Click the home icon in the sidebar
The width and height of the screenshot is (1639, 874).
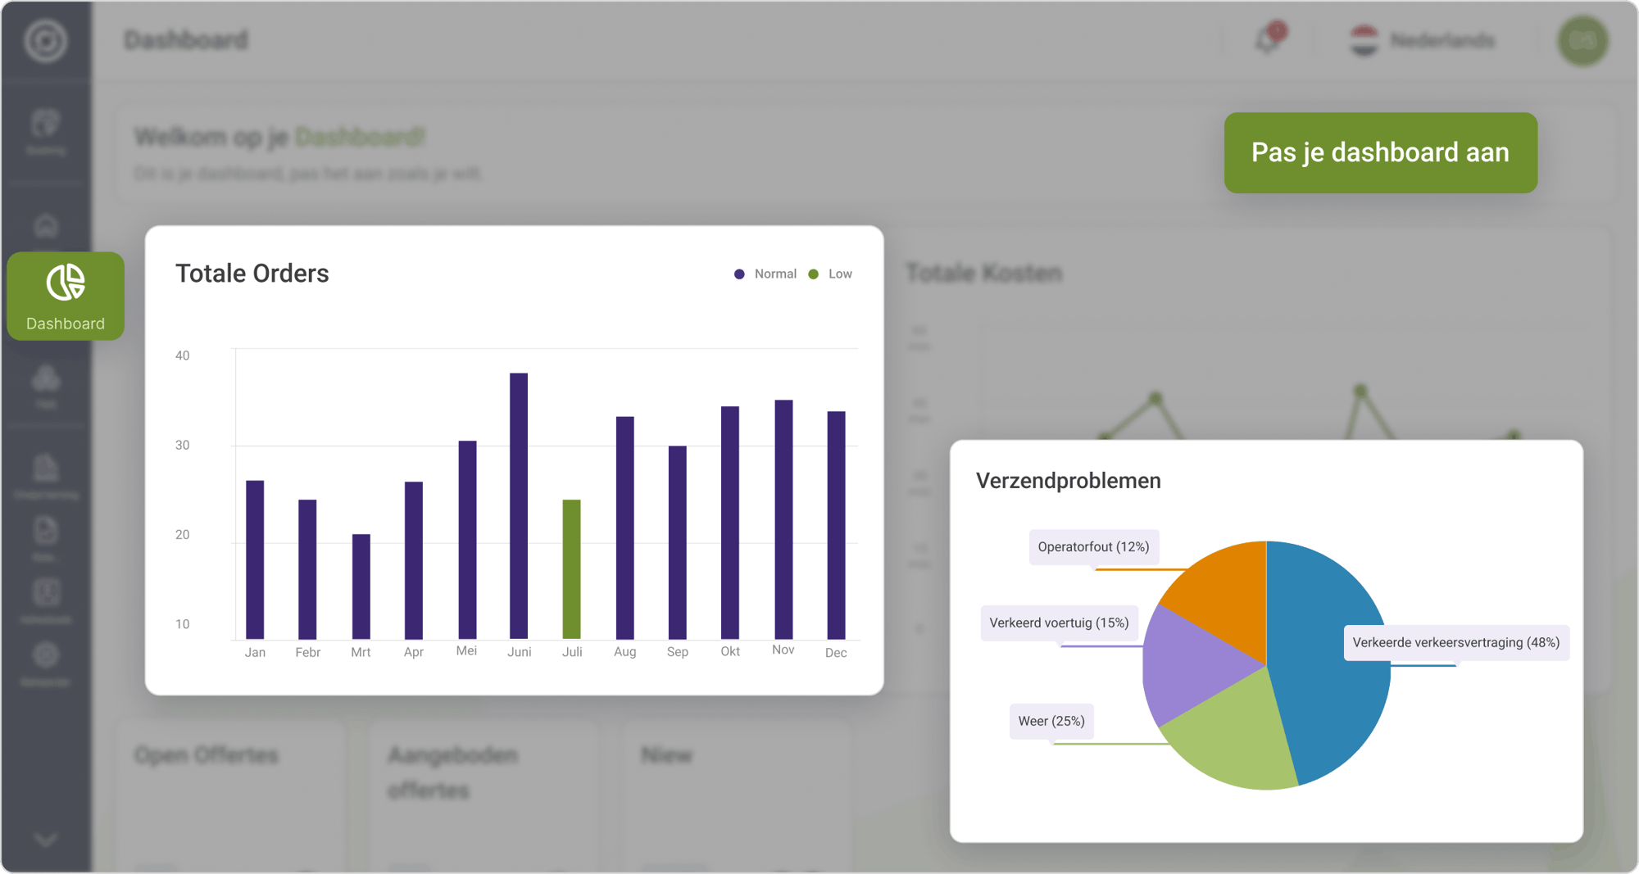point(47,227)
